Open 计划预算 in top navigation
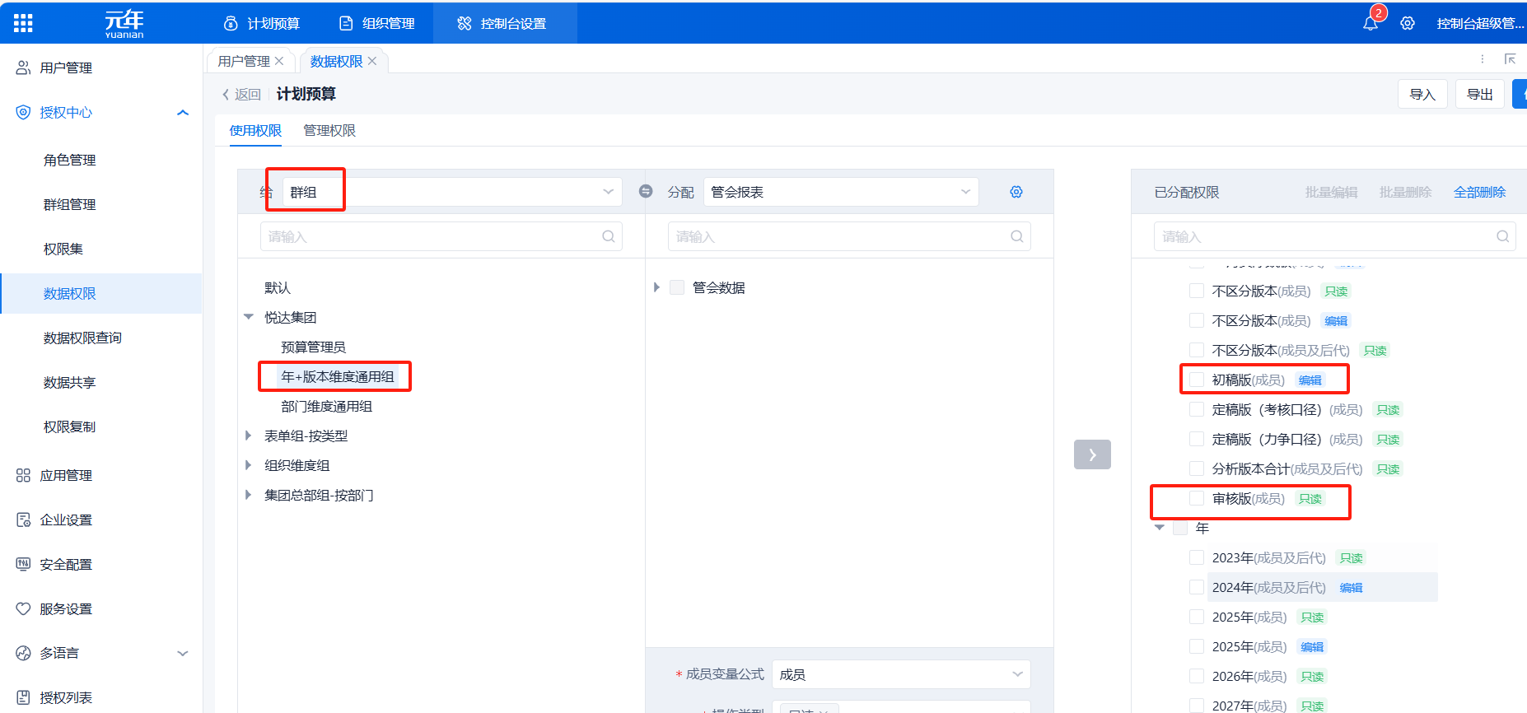 coord(262,24)
